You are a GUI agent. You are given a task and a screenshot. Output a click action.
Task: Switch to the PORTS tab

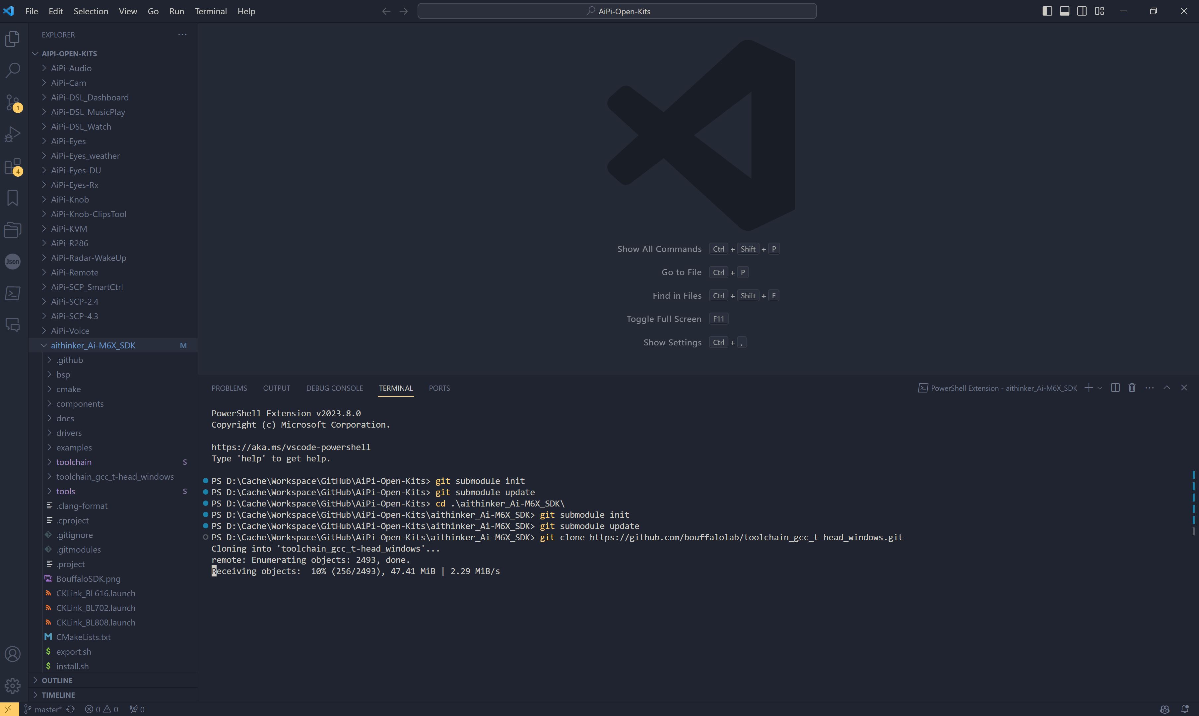coord(439,388)
